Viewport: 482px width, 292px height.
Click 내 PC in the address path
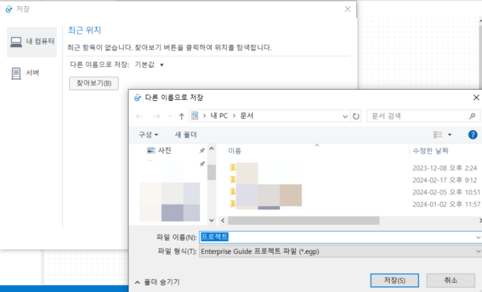pyautogui.click(x=219, y=116)
